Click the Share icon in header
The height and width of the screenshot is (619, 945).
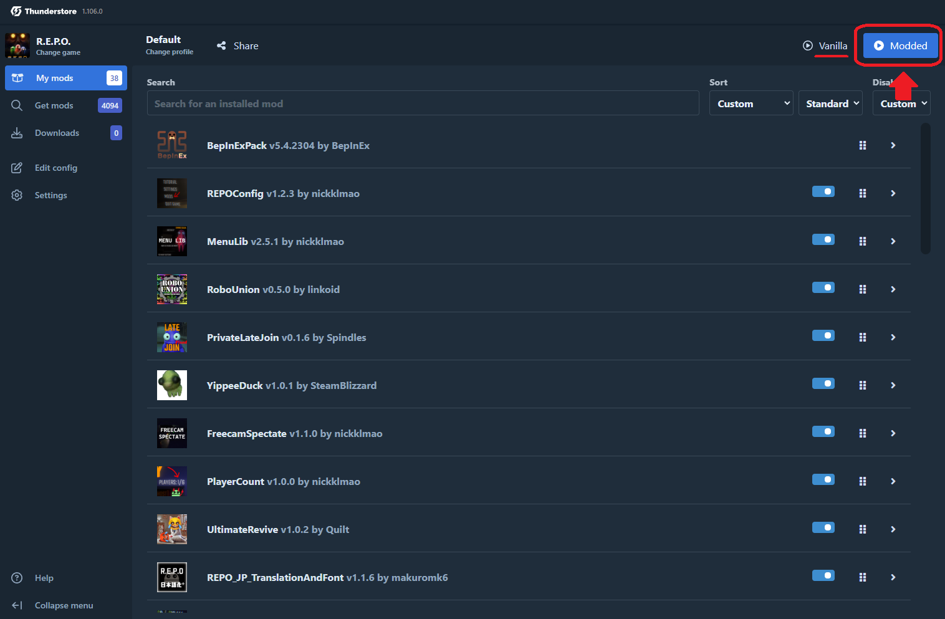tap(221, 46)
